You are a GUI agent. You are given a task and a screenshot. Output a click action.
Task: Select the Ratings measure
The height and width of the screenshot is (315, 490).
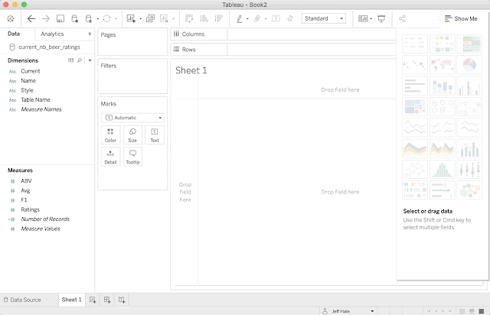tap(31, 209)
